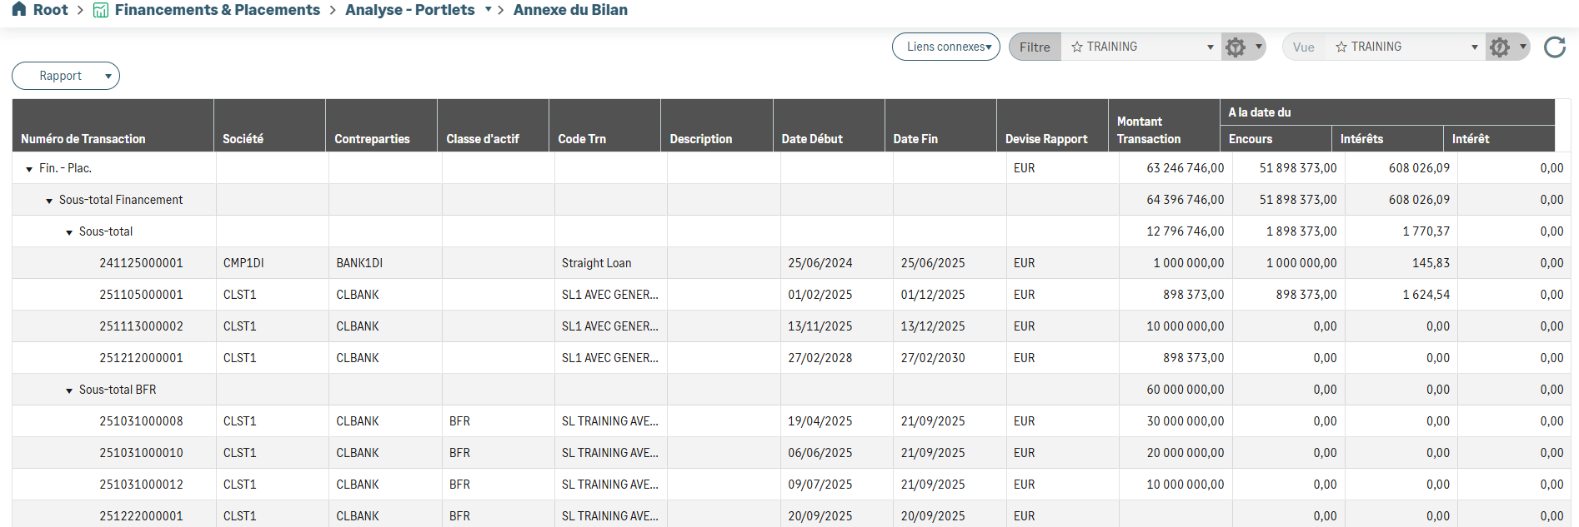Open the Liens connexes dropdown
1579x527 pixels.
[945, 47]
